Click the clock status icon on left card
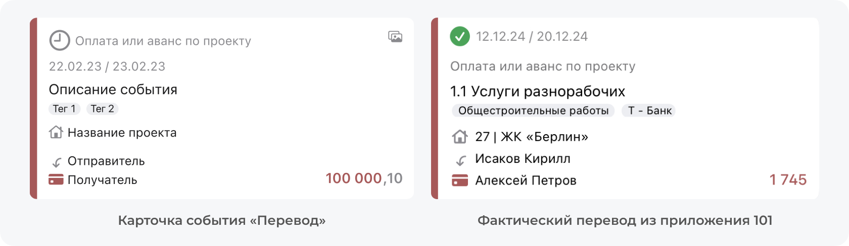Screen dimensions: 849x246 click(59, 41)
